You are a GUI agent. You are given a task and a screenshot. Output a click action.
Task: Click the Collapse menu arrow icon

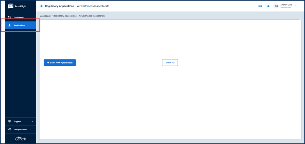click(9, 129)
